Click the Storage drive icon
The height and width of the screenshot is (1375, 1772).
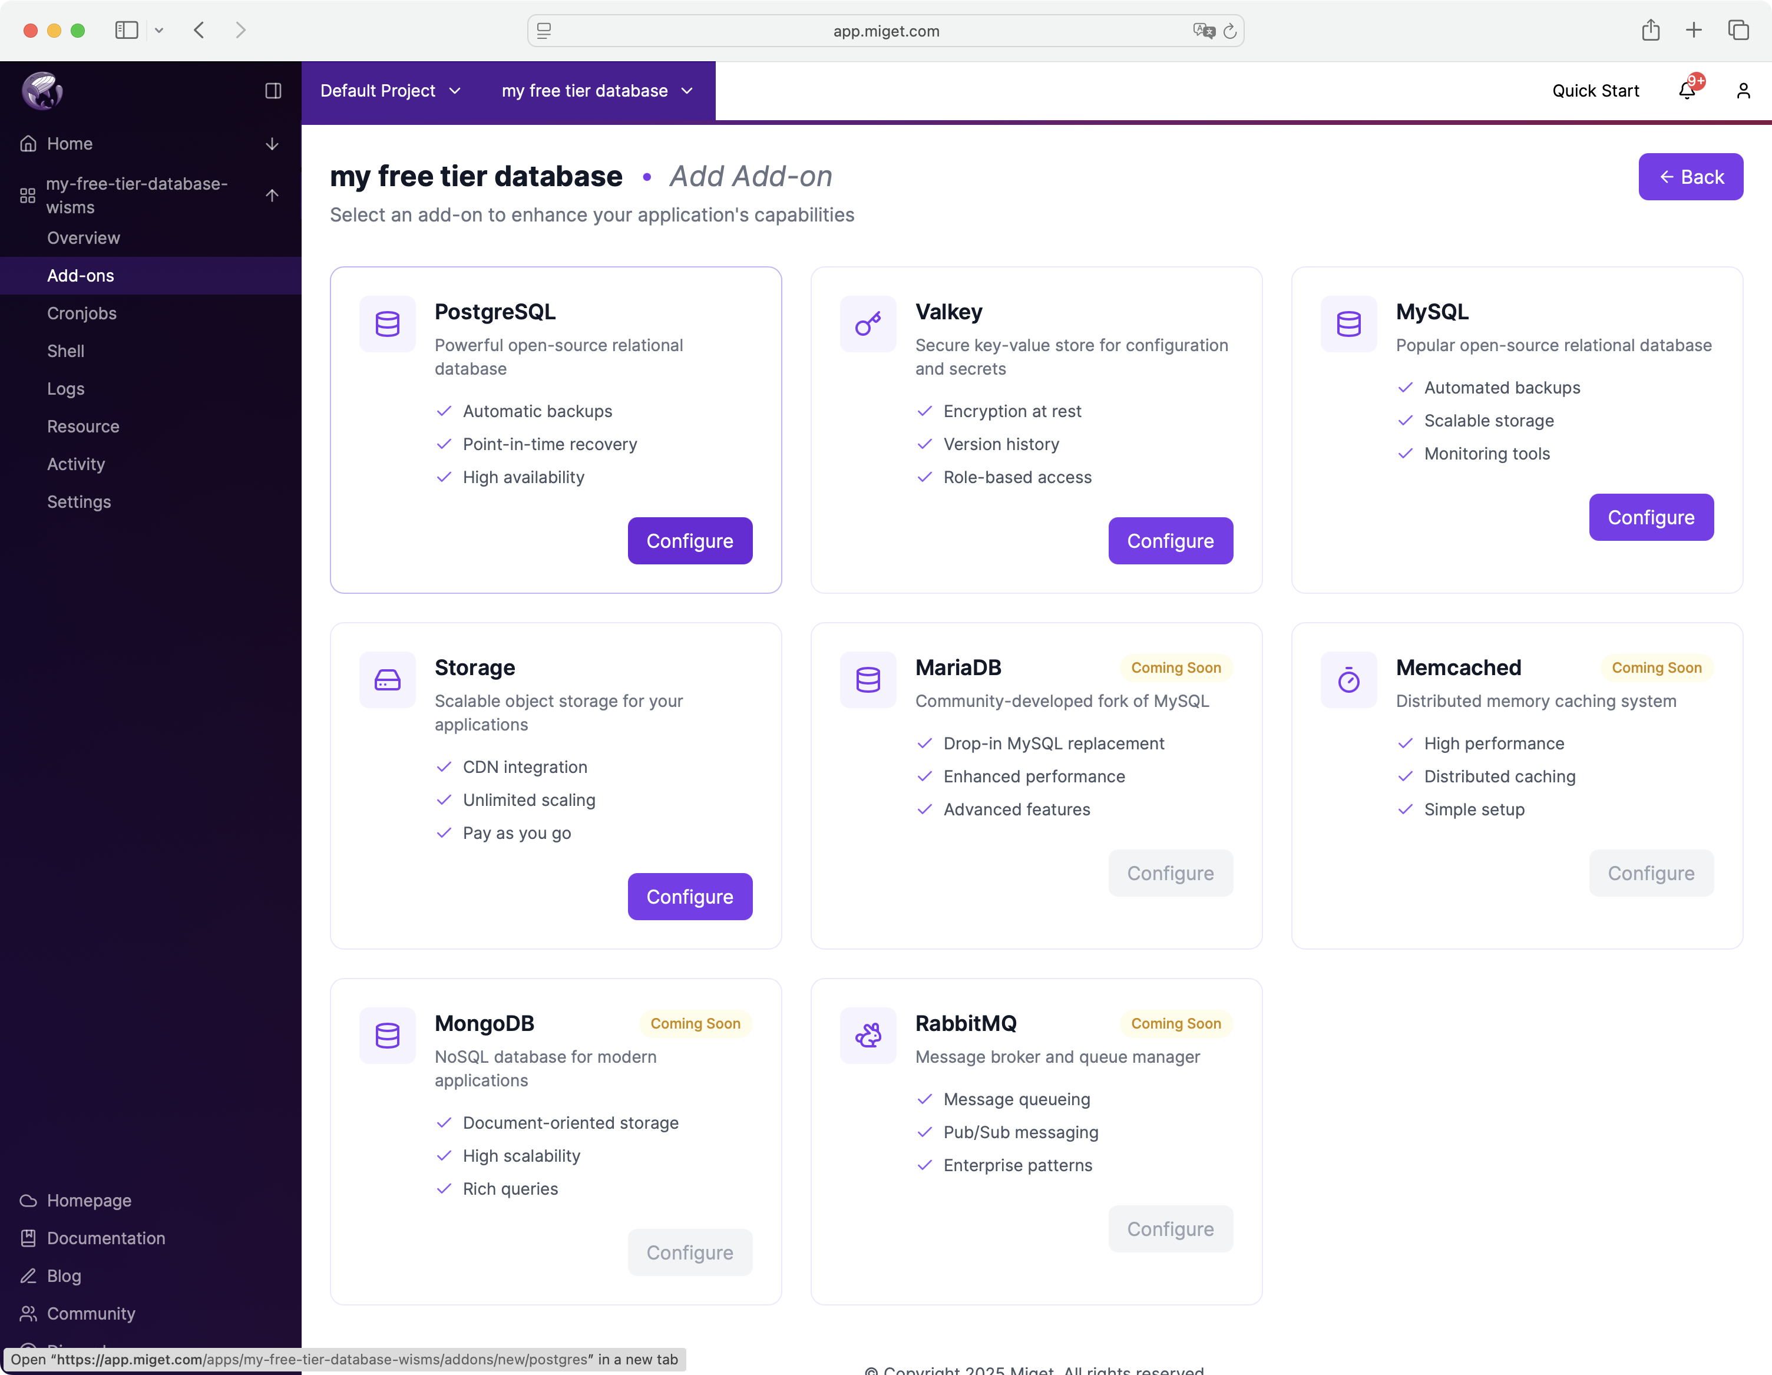[388, 680]
